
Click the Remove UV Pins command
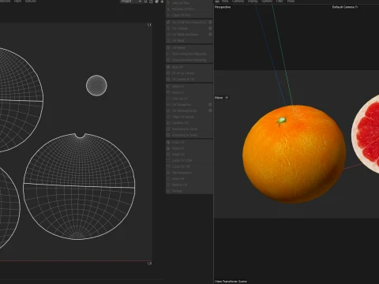tap(189, 9)
